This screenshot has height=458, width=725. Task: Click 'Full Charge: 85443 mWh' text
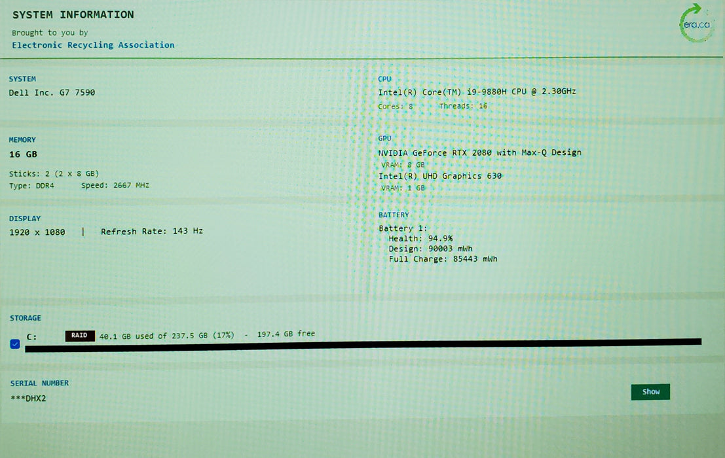(443, 258)
